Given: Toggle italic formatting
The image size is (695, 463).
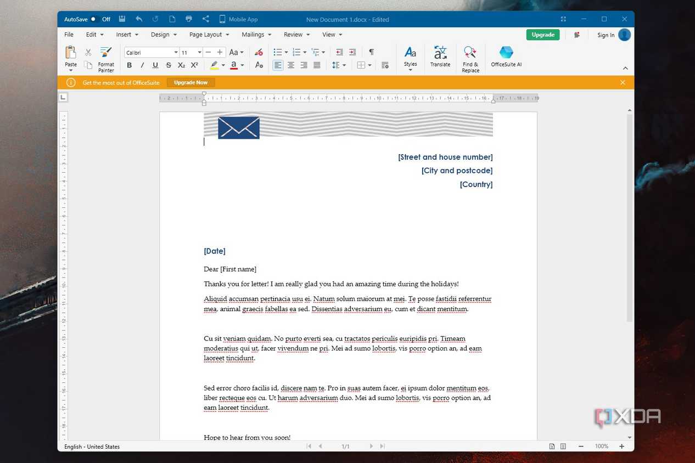Looking at the screenshot, I should pos(142,65).
